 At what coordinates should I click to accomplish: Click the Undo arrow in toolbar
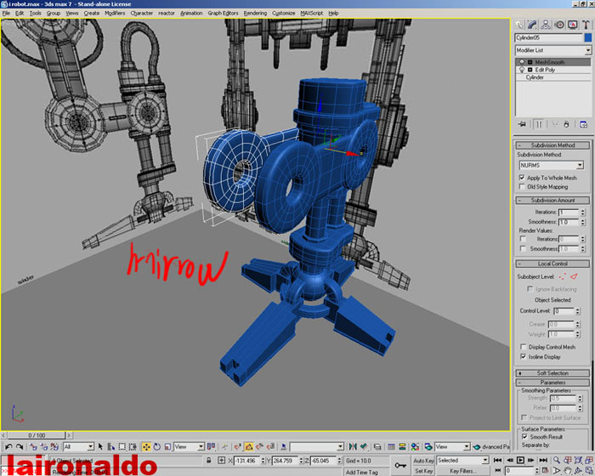pos(8,446)
